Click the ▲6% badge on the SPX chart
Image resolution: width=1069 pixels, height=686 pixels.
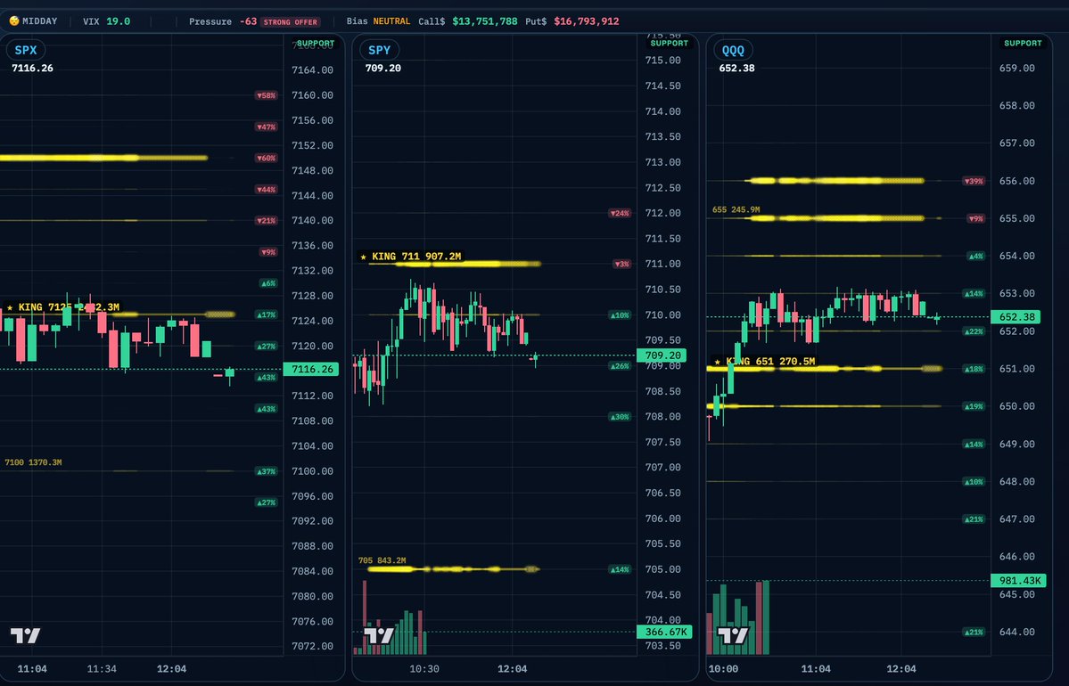click(x=268, y=283)
